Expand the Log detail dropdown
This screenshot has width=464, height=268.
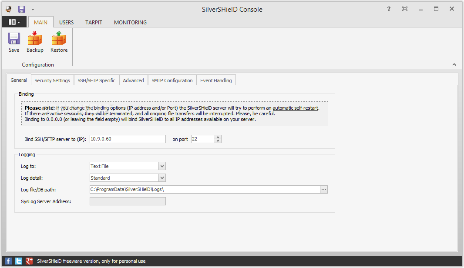click(162, 178)
